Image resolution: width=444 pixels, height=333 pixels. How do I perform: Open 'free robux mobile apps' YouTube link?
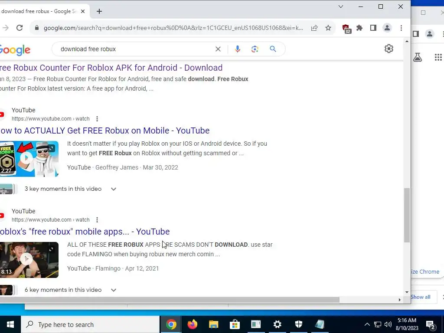[x=85, y=232]
